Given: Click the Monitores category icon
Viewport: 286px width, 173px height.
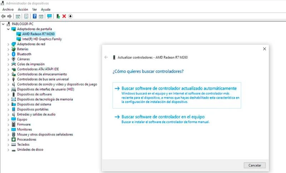Looking at the screenshot, I should point(14,129).
